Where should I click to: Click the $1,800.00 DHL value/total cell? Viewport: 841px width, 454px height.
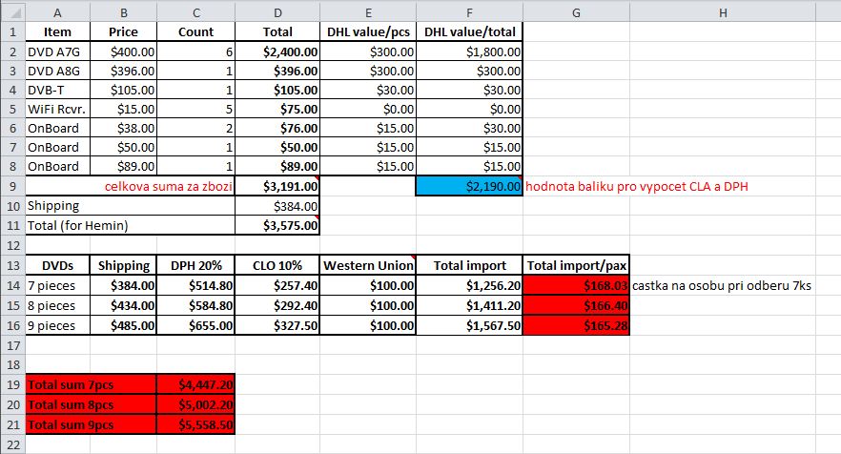click(469, 52)
